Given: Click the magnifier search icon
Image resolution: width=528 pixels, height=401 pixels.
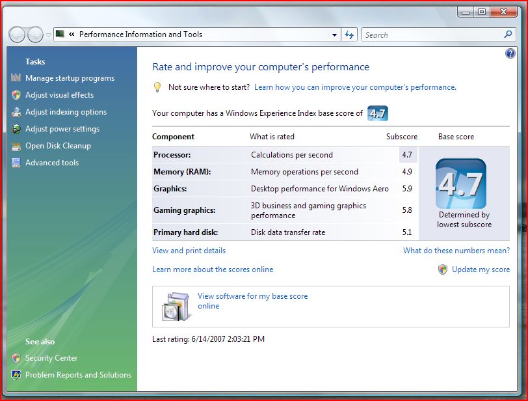Looking at the screenshot, I should pos(508,34).
